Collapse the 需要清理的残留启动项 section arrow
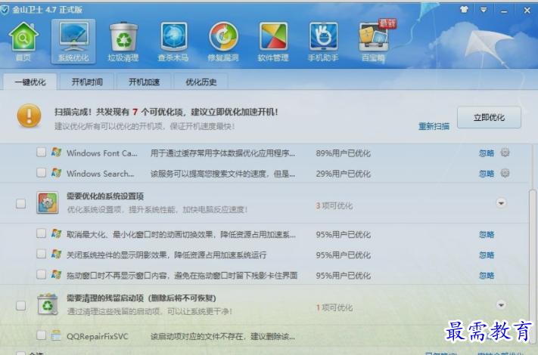This screenshot has height=355, width=538. 501,304
